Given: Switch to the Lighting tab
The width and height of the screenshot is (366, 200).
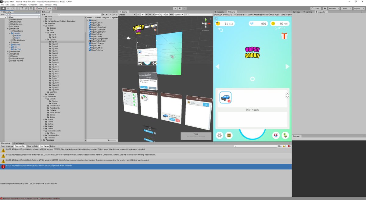Looking at the screenshot, I should 308,12.
